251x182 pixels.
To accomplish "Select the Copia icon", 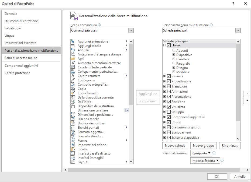I will (x=73, y=89).
